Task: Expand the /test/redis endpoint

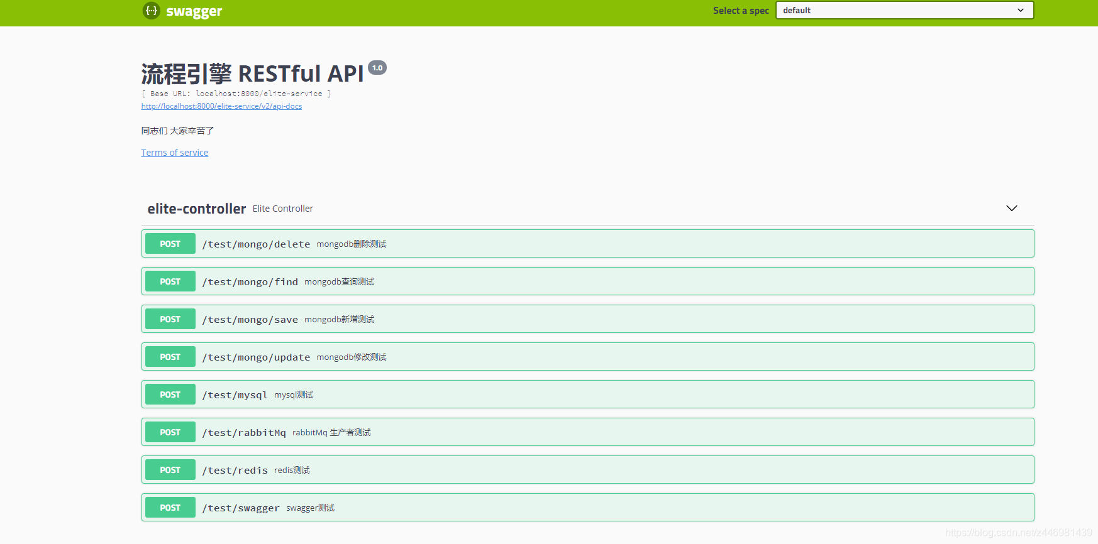Action: point(588,470)
